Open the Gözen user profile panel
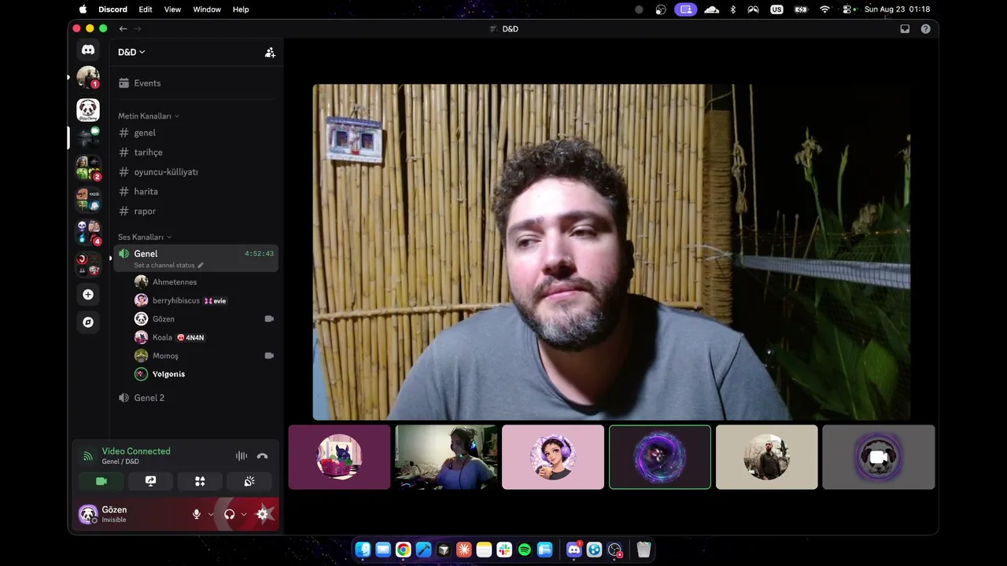The width and height of the screenshot is (1007, 566). (x=131, y=514)
